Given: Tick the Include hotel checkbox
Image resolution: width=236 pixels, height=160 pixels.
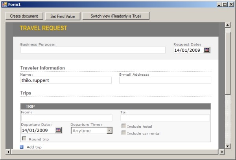Looking at the screenshot, I should pos(124,126).
